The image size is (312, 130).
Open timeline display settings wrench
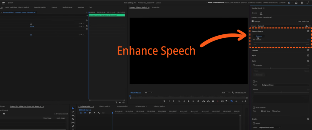pos(99,113)
